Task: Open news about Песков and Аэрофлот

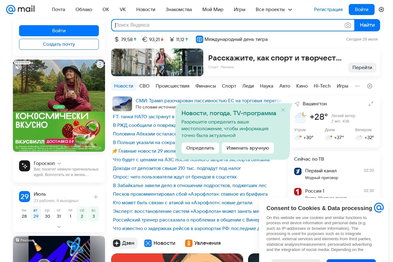Action: click(x=190, y=194)
